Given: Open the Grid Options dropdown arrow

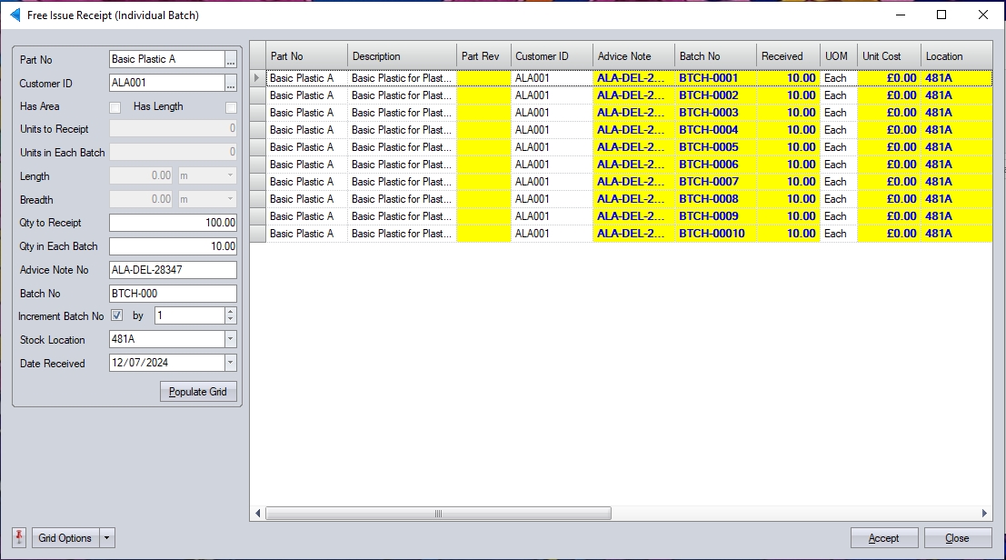Looking at the screenshot, I should (107, 538).
